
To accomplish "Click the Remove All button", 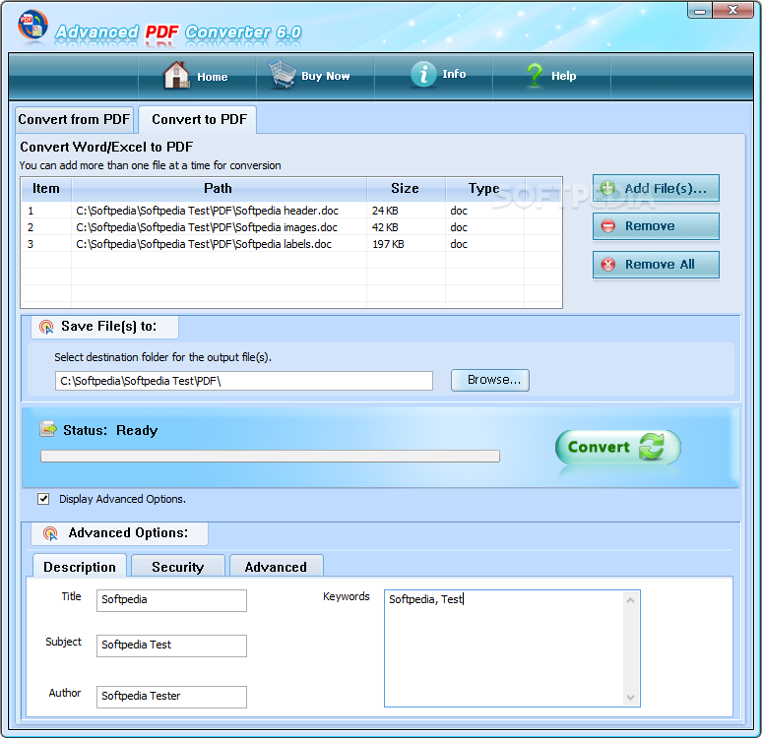I will pos(656,265).
